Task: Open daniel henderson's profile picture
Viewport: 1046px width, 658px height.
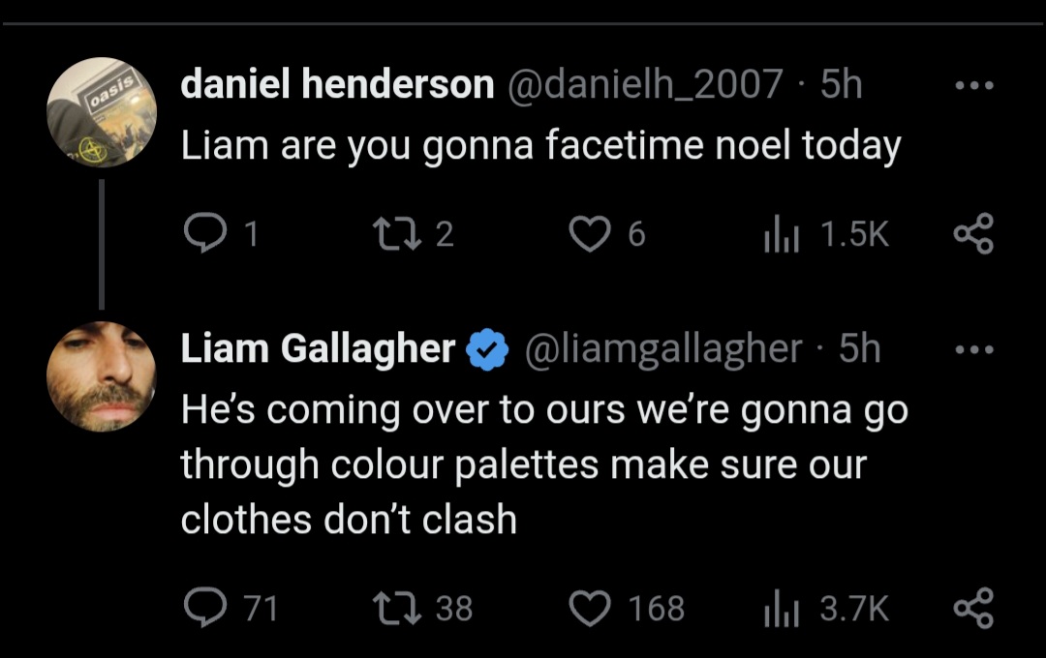Action: coord(102,112)
